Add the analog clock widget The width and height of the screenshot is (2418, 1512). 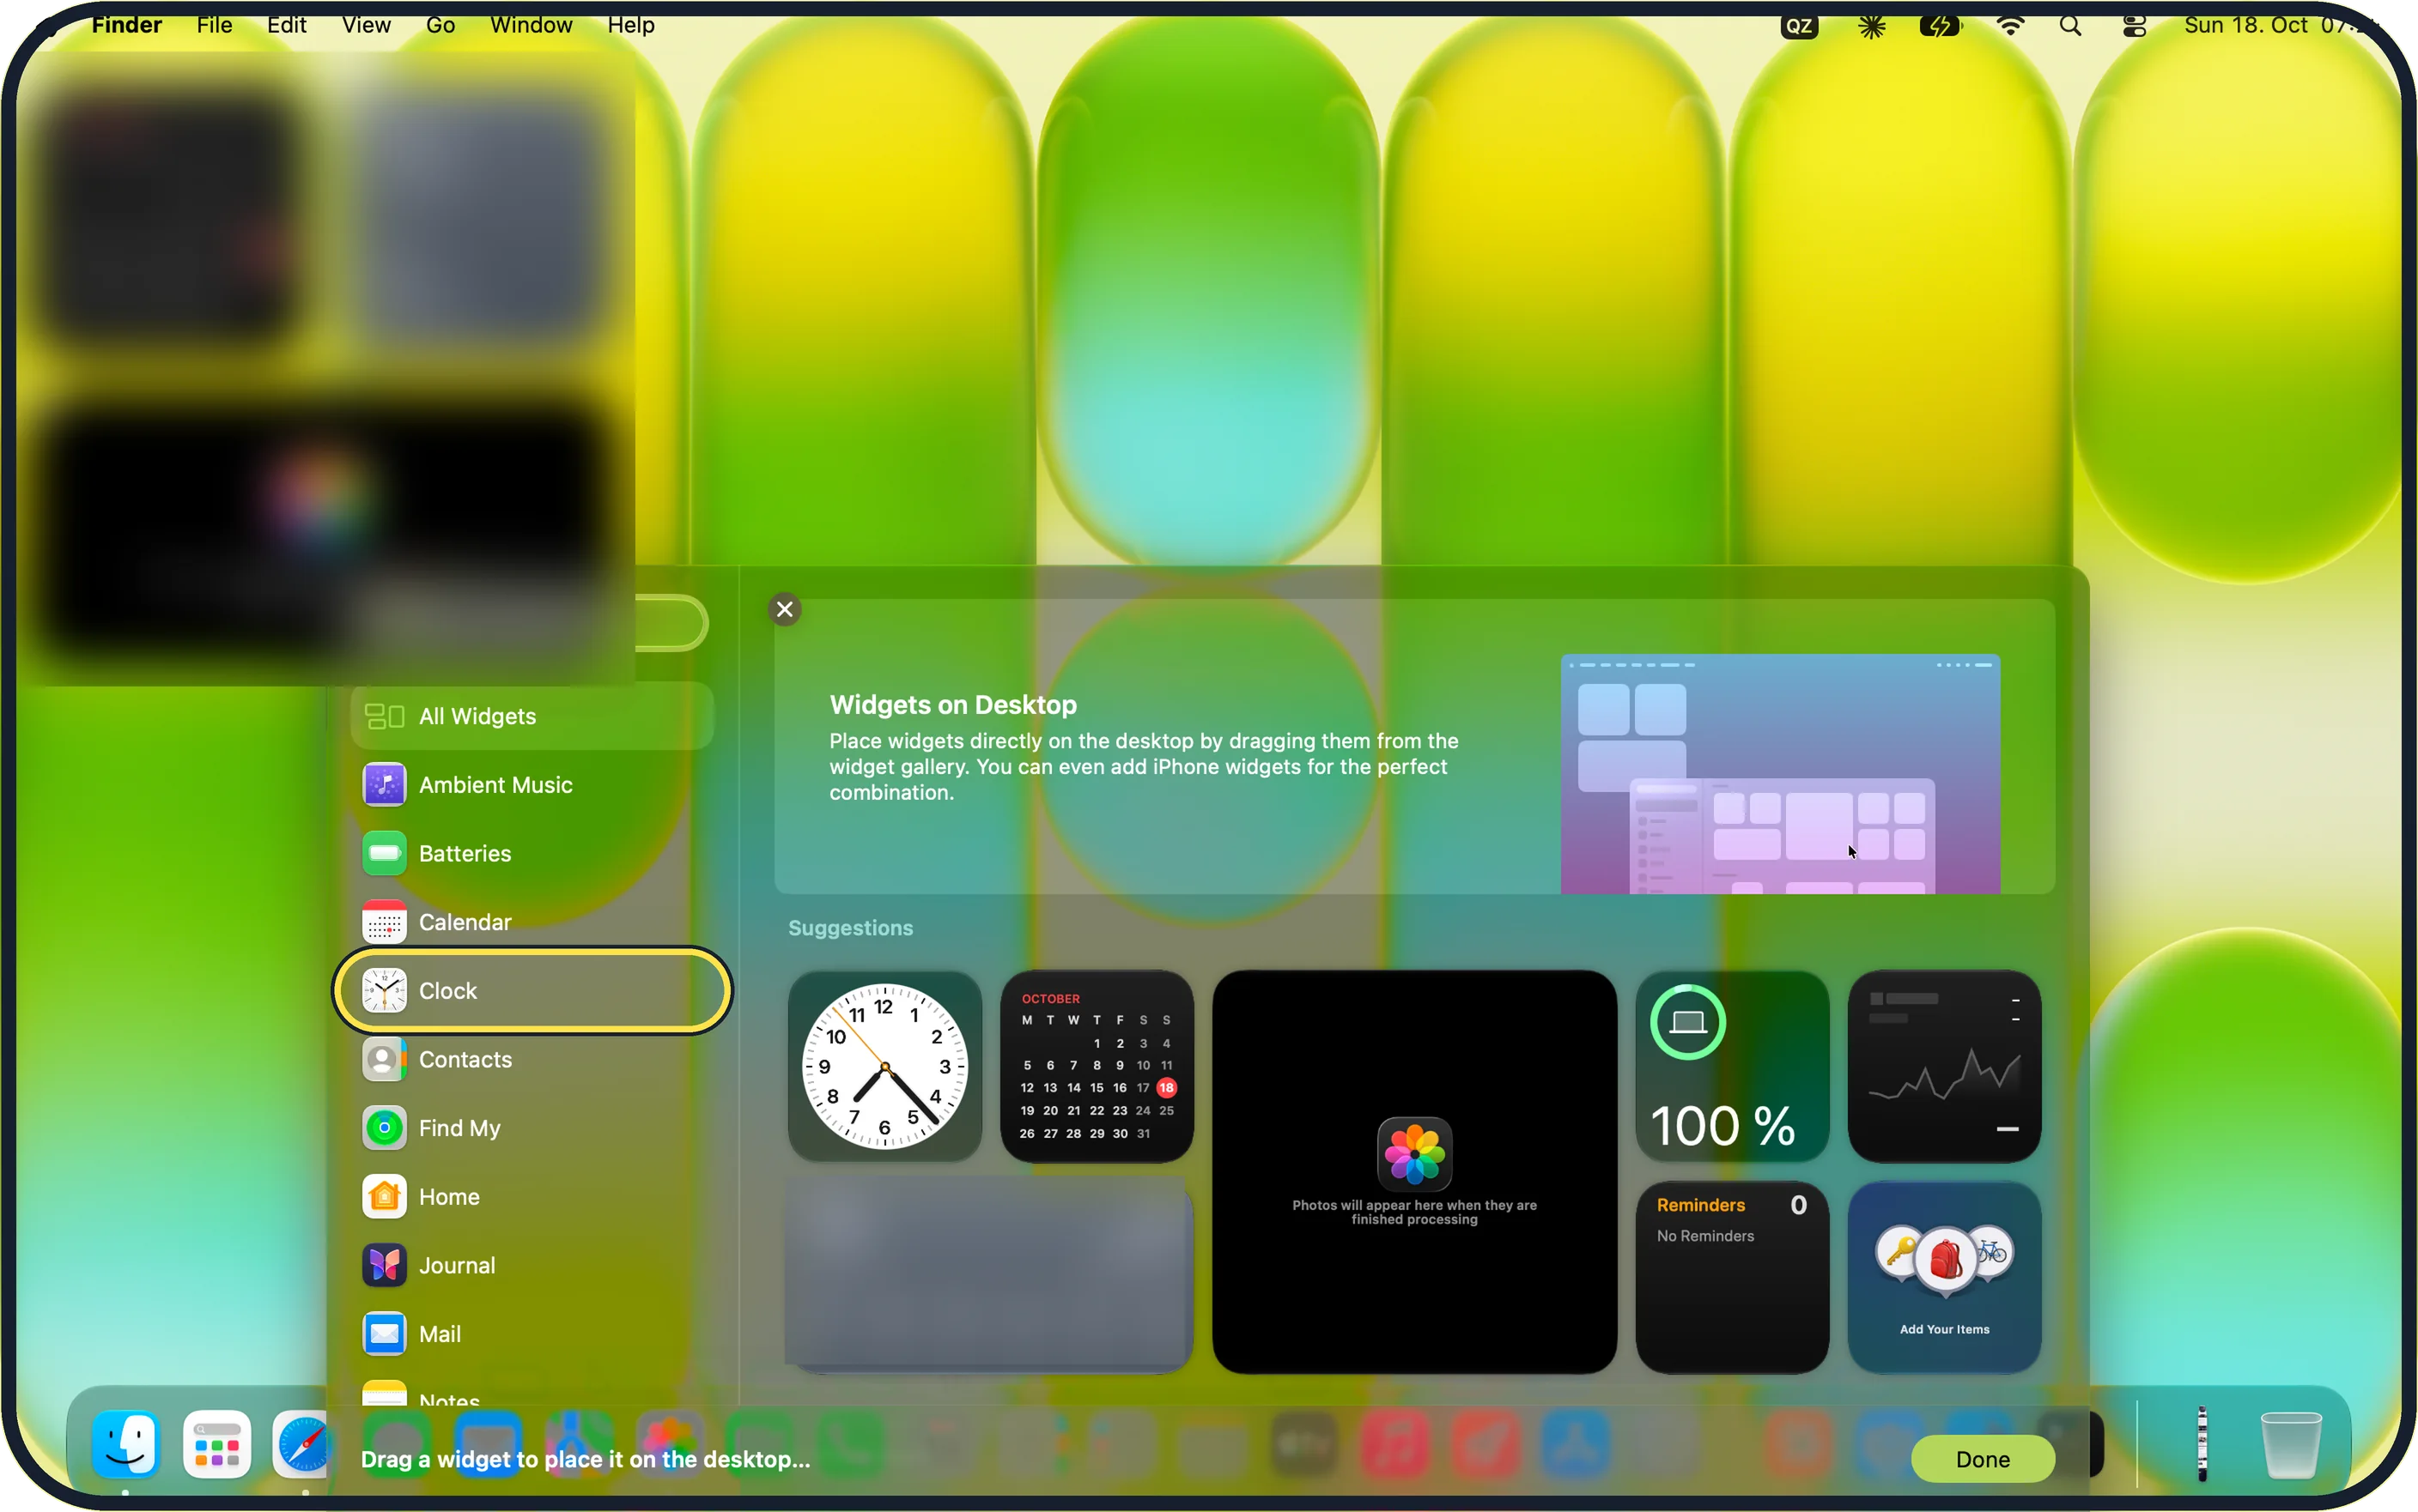coord(884,1066)
